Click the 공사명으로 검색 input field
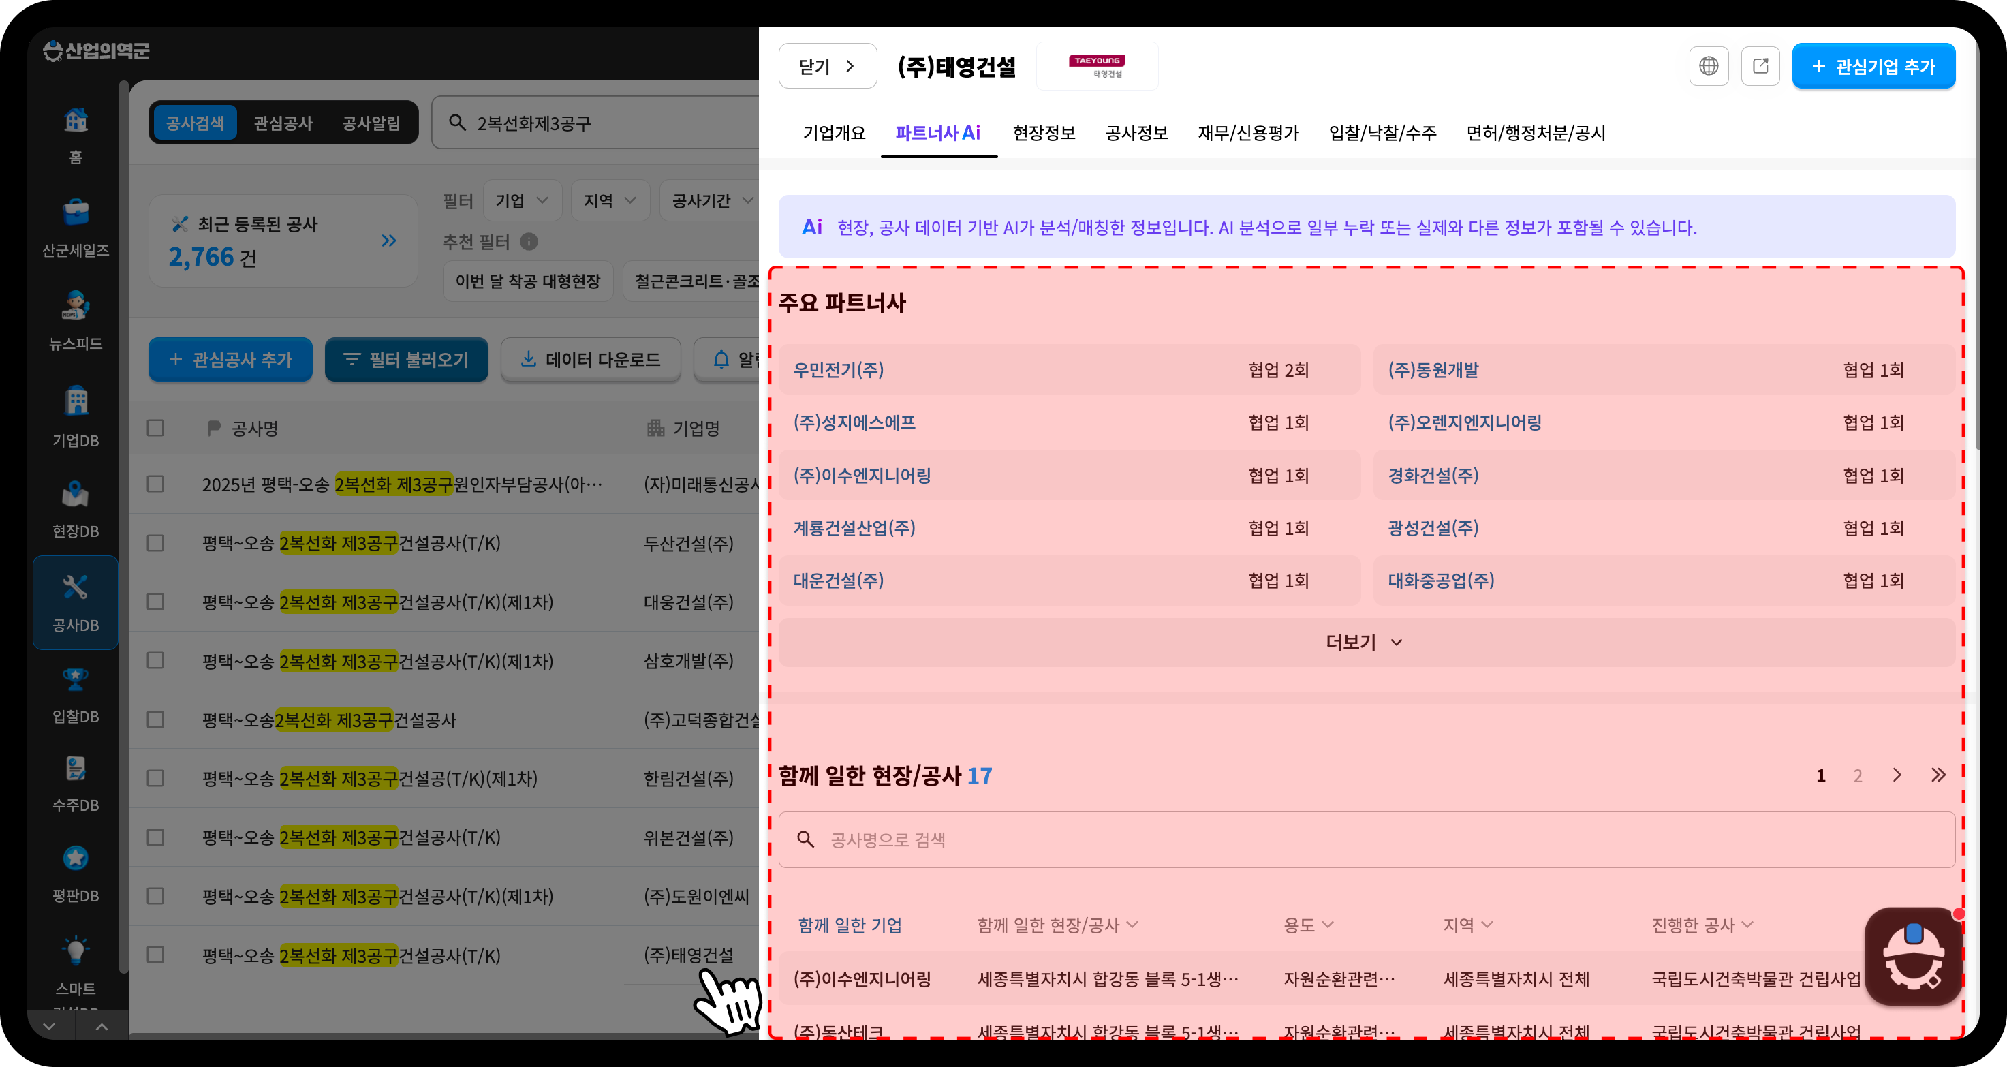This screenshot has width=2007, height=1067. [x=1367, y=839]
